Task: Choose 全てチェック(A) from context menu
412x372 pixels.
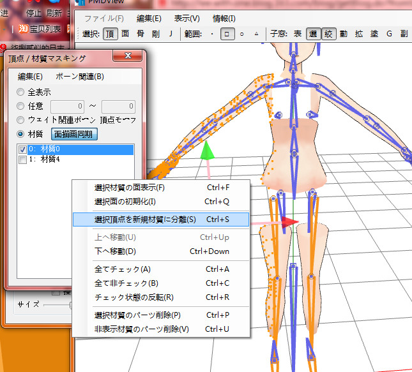Action: (x=161, y=269)
